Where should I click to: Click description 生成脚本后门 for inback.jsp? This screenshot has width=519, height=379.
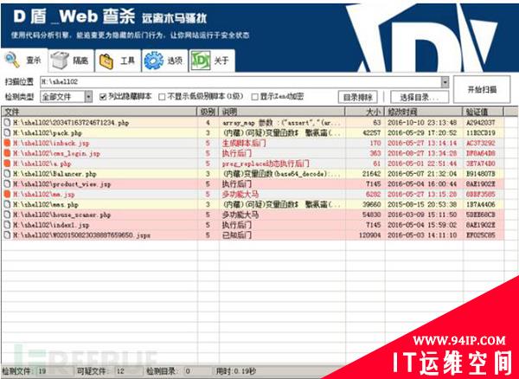click(x=244, y=144)
